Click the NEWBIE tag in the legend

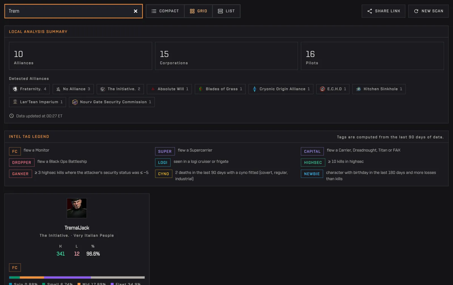coord(312,174)
